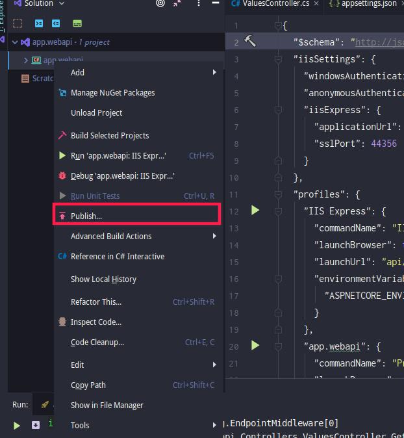Click the second blue toolbar icon
Viewport: 404px width, 438px height.
tap(56, 23)
